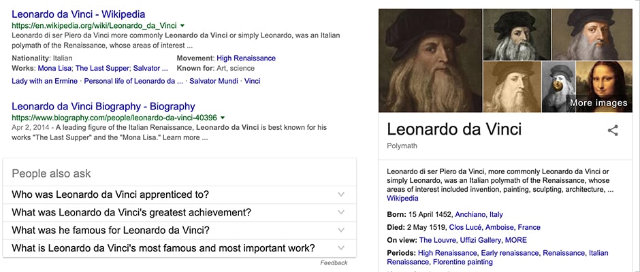Click the share icon in knowledge panel

tap(613, 131)
